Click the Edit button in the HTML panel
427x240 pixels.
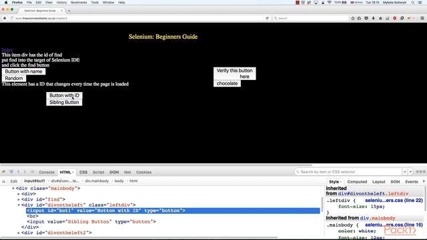[14, 181]
